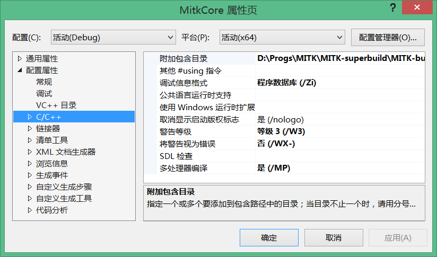The width and height of the screenshot is (437, 257).
Task: Close the MitkCore 属性页 dialog
Action: pos(417,7)
